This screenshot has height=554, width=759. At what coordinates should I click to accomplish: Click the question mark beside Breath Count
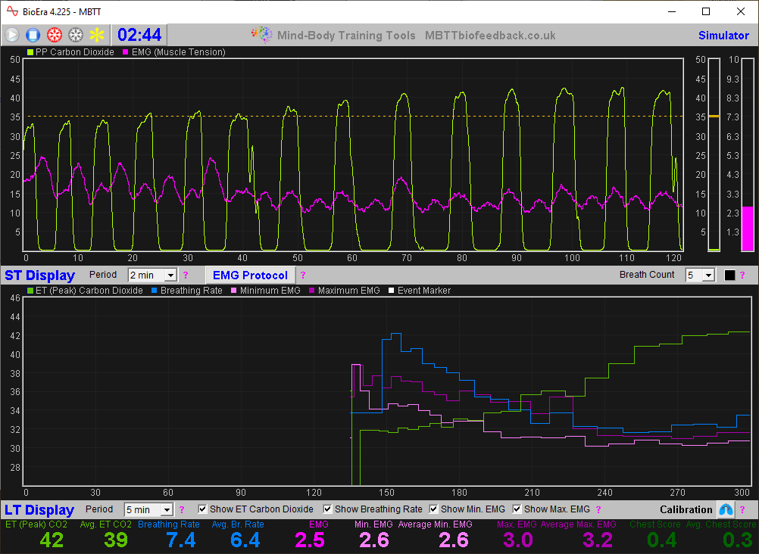coord(740,275)
